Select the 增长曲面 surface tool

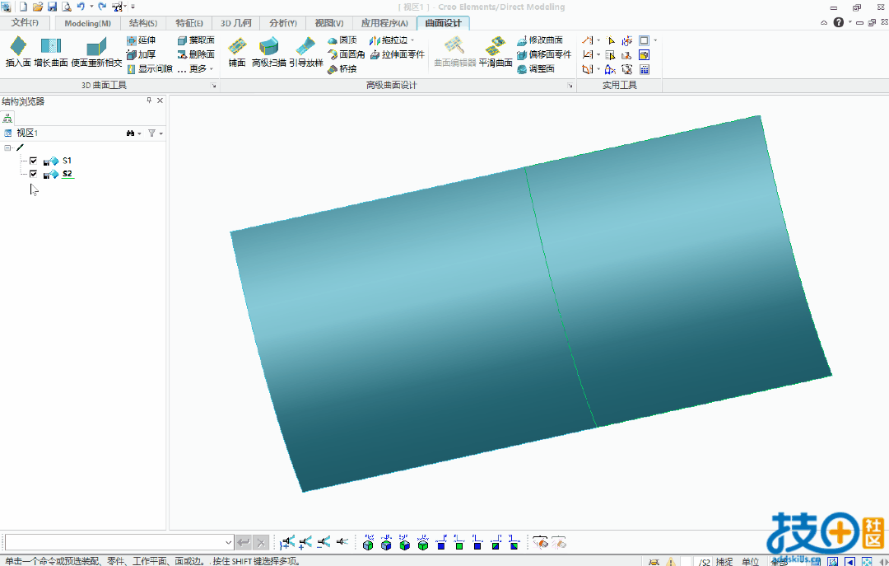tap(51, 52)
